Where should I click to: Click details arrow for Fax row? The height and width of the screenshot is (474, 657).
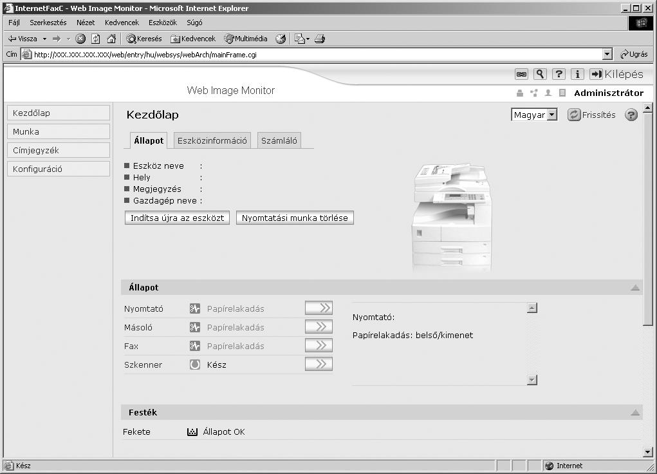click(319, 345)
